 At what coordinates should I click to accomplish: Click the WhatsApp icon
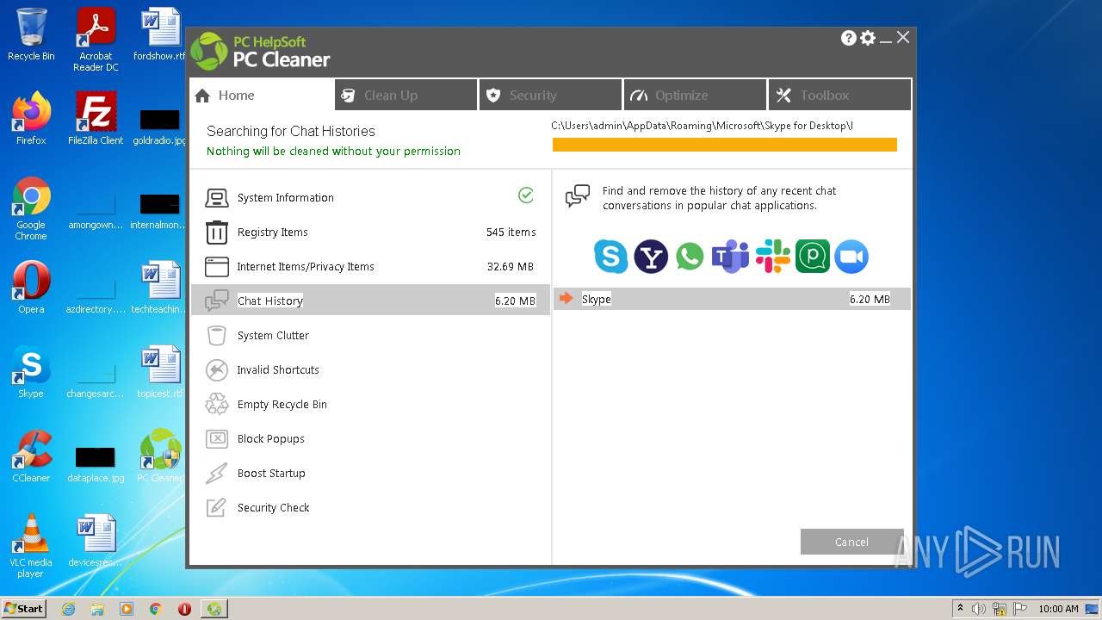click(690, 257)
